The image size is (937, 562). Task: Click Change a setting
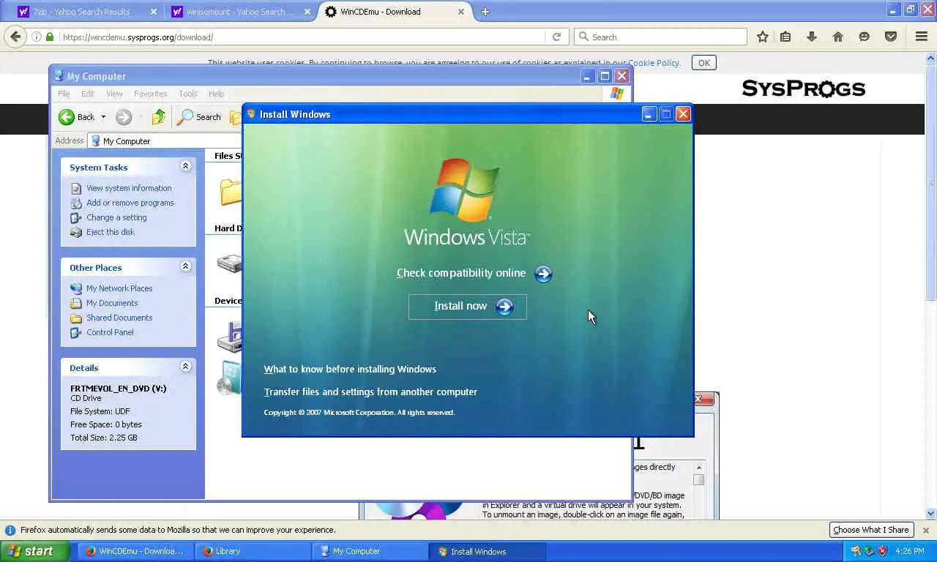pyautogui.click(x=116, y=217)
